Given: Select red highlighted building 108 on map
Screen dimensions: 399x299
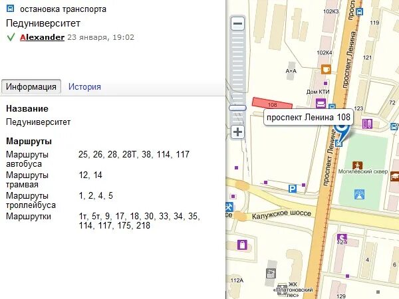Looking at the screenshot, I should [x=272, y=103].
